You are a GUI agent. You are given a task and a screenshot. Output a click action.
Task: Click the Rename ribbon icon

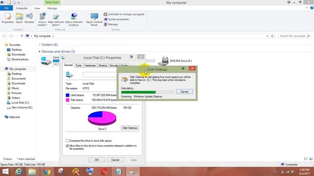click(x=29, y=18)
